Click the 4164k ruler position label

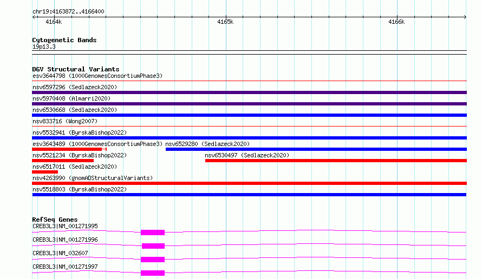(54, 22)
